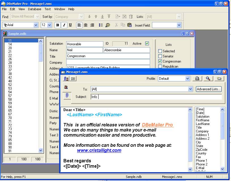Click the magnifier preview icon in Message1
Viewport: 231px width, 181px height.
click(208, 79)
